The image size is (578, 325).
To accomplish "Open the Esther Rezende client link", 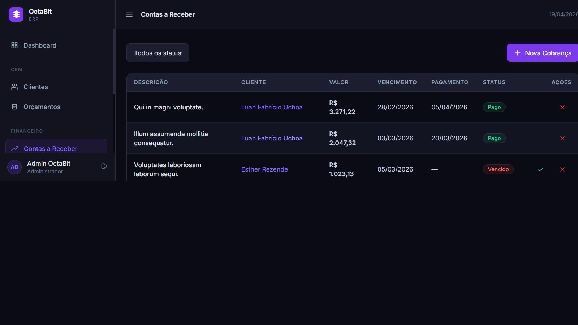I will 264,169.
